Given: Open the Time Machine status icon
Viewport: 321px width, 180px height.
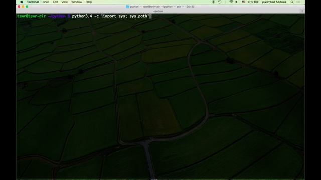Looking at the screenshot, I should (220, 2).
